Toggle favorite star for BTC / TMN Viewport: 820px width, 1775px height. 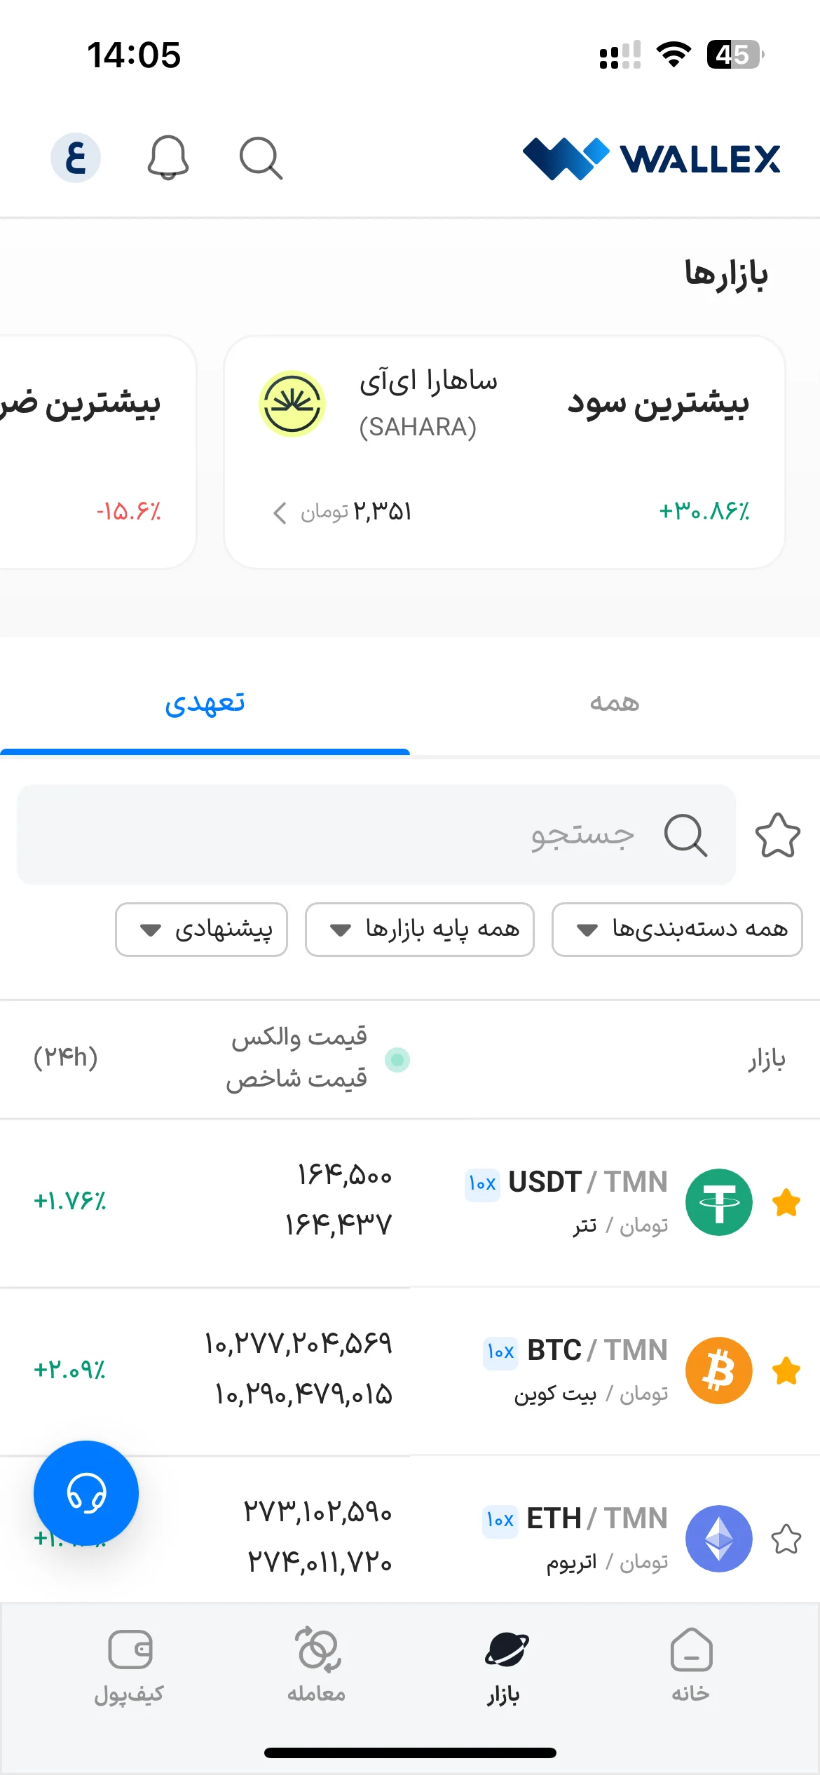coord(786,1371)
